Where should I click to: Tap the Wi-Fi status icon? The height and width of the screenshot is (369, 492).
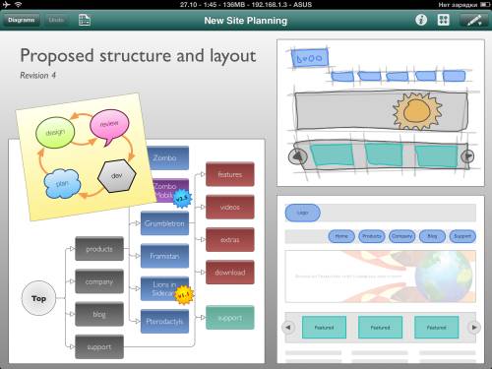tap(19, 4)
